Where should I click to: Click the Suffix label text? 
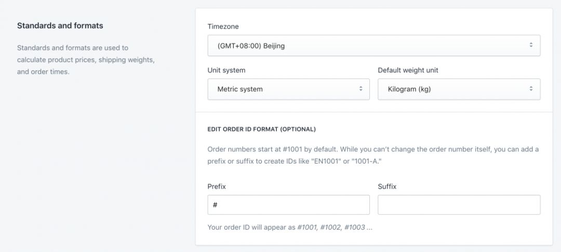387,186
